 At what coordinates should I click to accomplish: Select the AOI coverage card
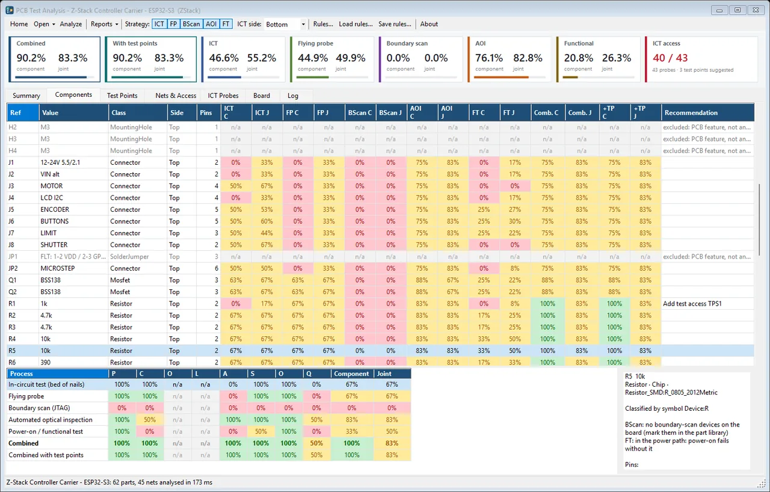tap(510, 60)
